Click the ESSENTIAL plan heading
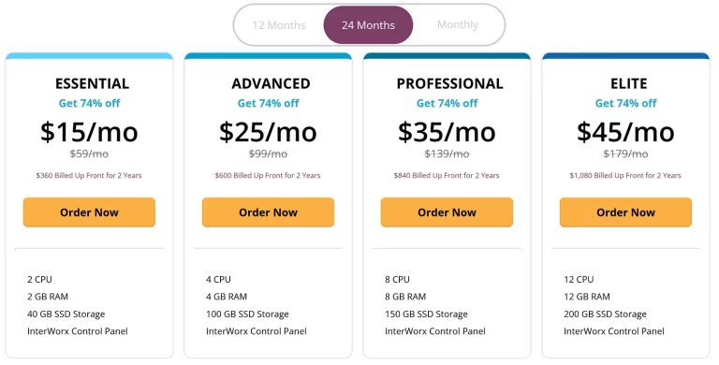 (92, 83)
